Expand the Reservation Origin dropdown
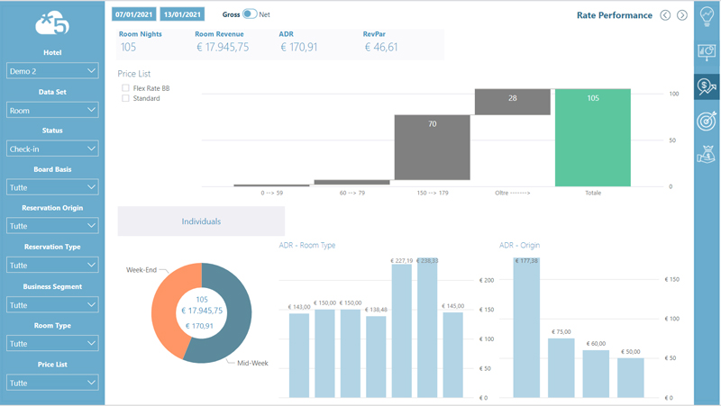The image size is (721, 406). (x=52, y=226)
